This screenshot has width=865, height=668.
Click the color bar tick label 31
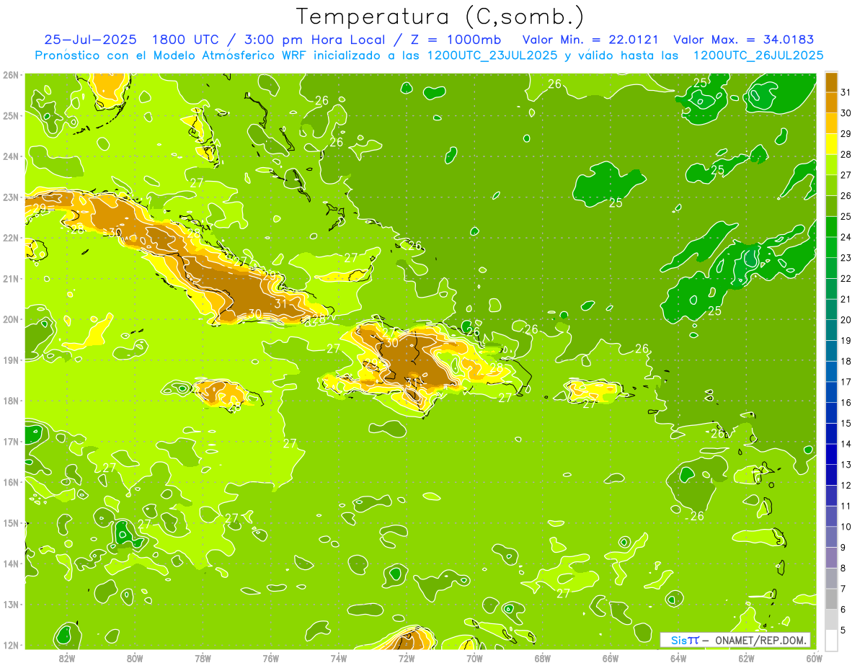tap(846, 92)
